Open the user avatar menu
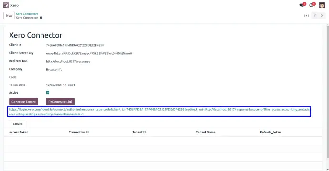The width and height of the screenshot is (329, 171). (x=322, y=5)
